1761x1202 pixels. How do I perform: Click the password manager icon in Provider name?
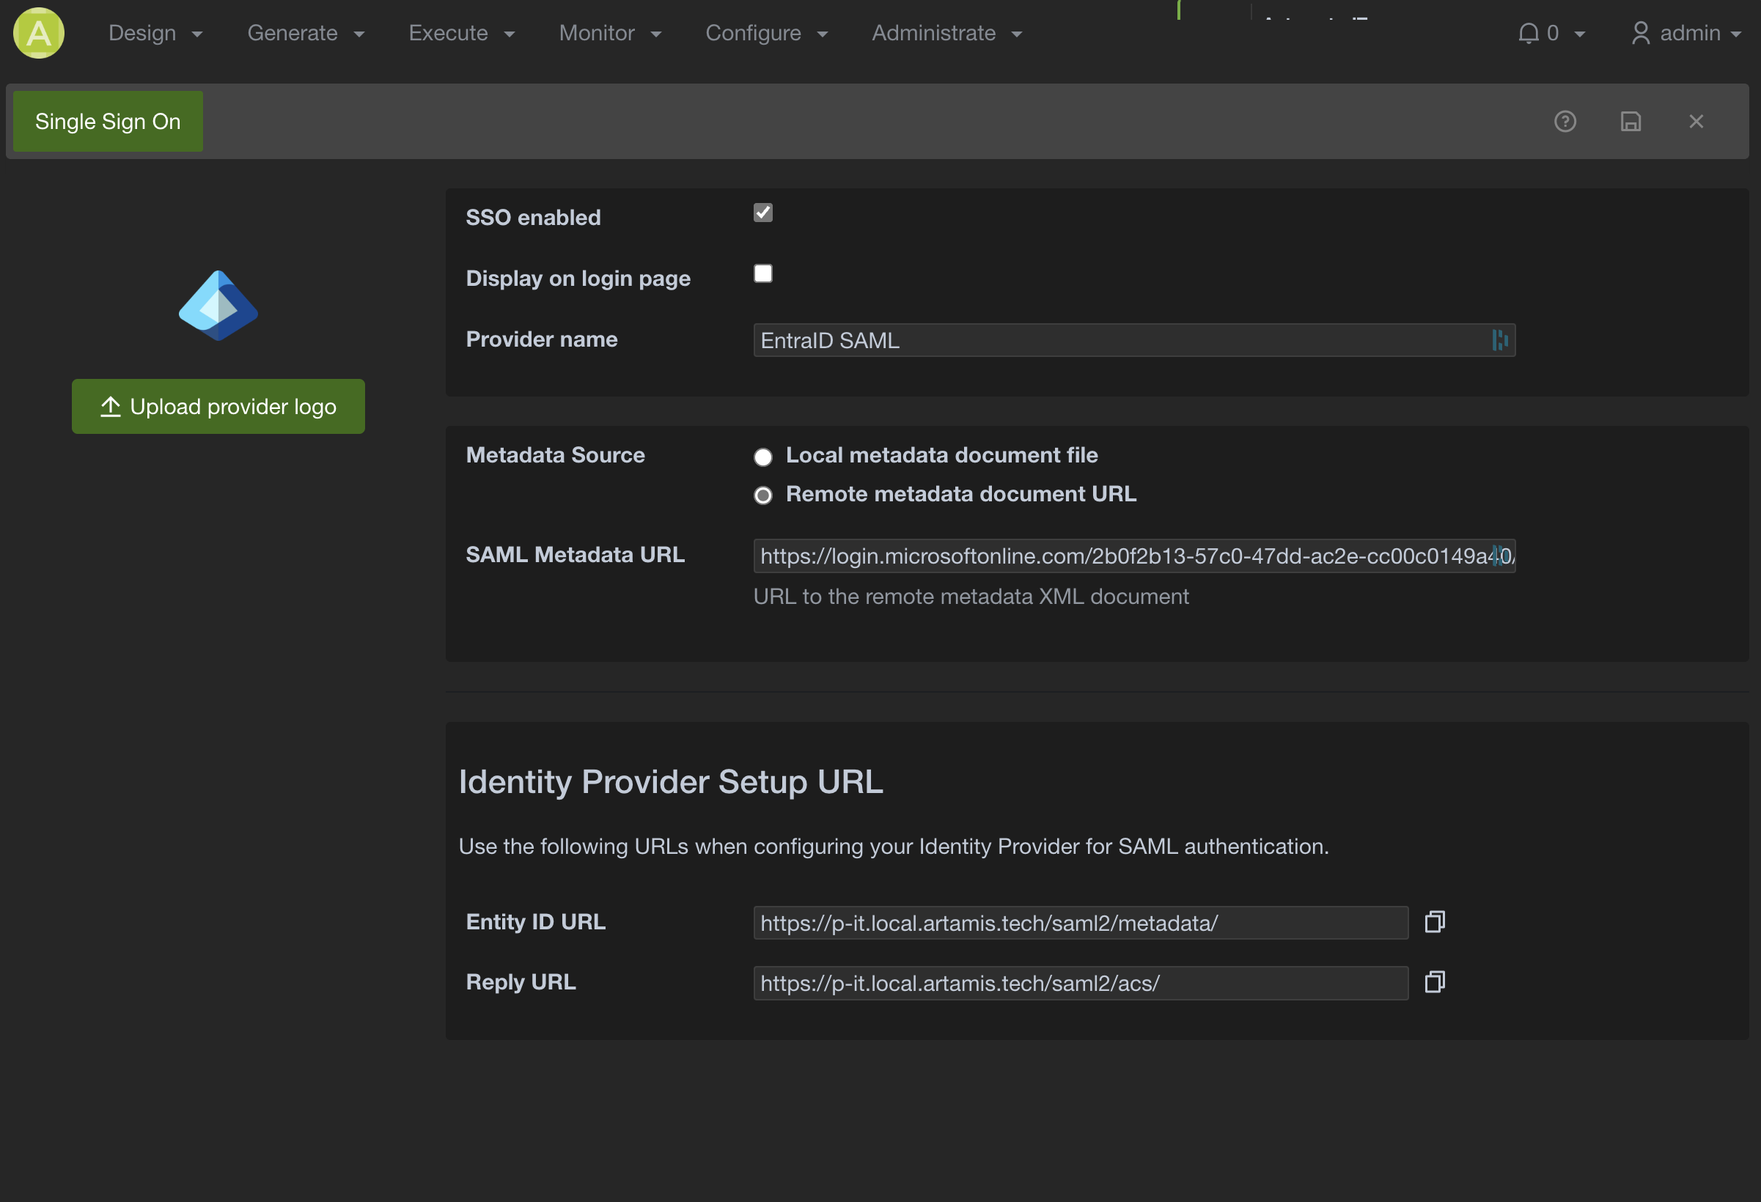tap(1499, 340)
